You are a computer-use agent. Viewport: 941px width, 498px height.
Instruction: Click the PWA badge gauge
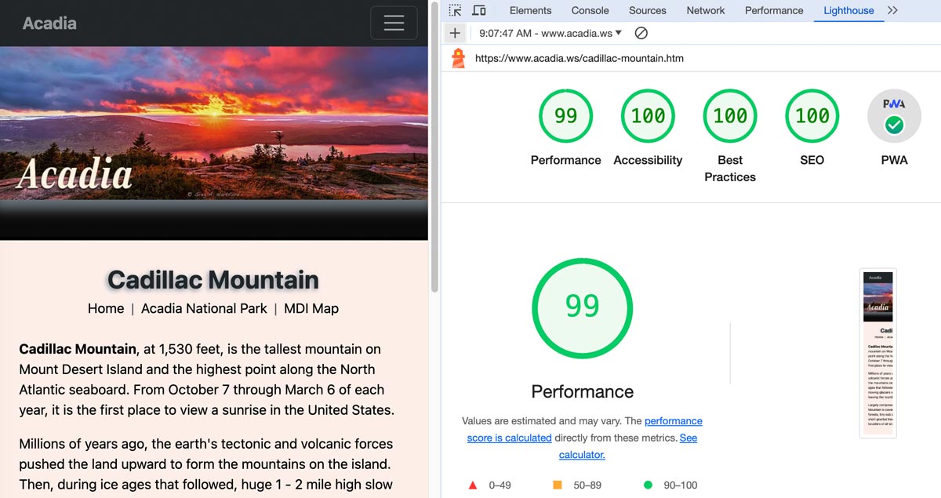894,116
